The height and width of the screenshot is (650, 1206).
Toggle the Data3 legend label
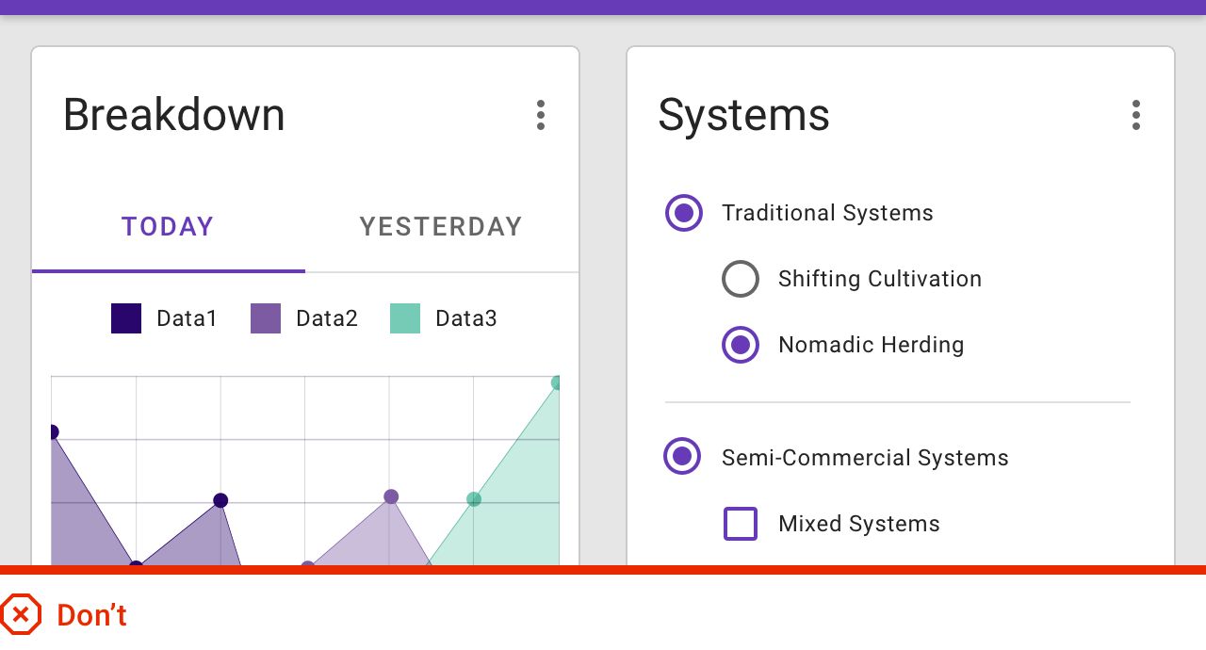[x=466, y=318]
